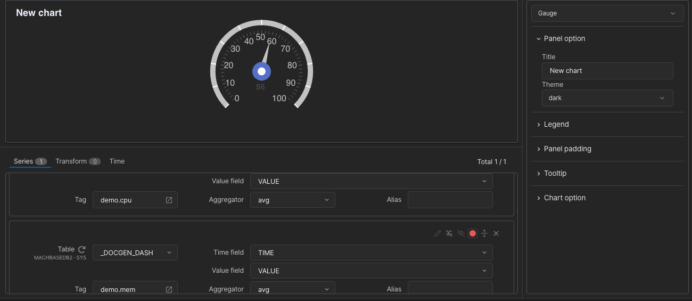Viewport: 692px width, 301px height.
Task: Click the pencil edit icon for demo.mem series
Action: coord(438,233)
